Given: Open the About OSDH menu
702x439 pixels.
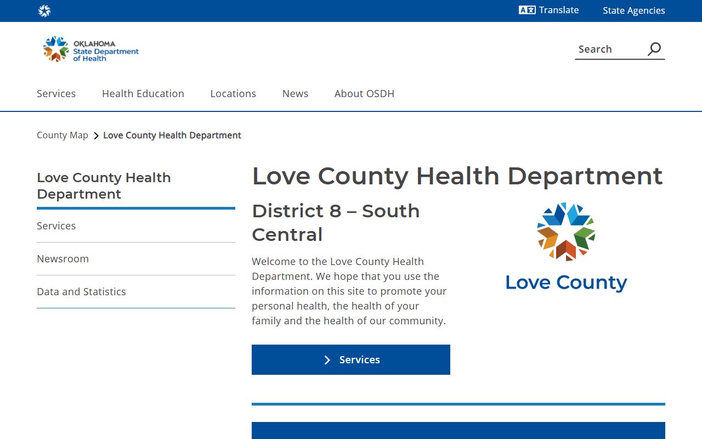Looking at the screenshot, I should [x=364, y=93].
